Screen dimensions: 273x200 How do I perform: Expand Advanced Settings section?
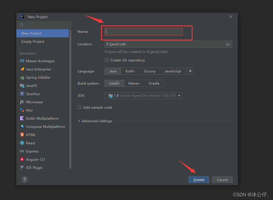[x=79, y=121]
